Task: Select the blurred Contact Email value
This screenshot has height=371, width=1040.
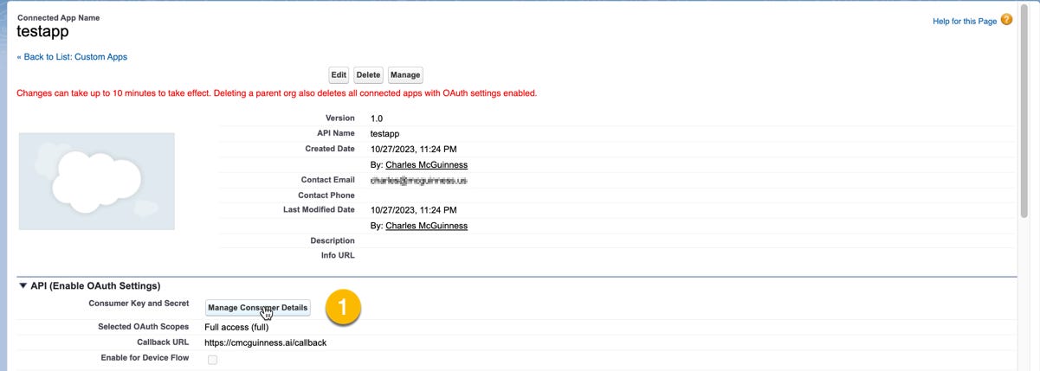Action: (x=419, y=181)
